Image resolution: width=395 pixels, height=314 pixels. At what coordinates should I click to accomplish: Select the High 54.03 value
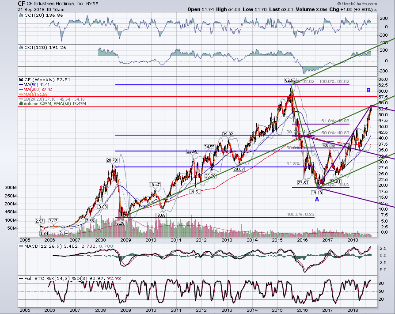(228, 10)
